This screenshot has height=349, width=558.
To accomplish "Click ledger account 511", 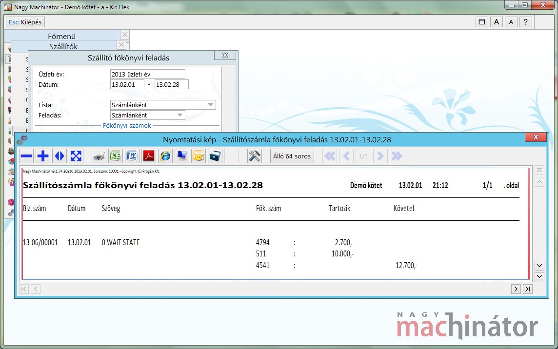I will click(x=261, y=253).
